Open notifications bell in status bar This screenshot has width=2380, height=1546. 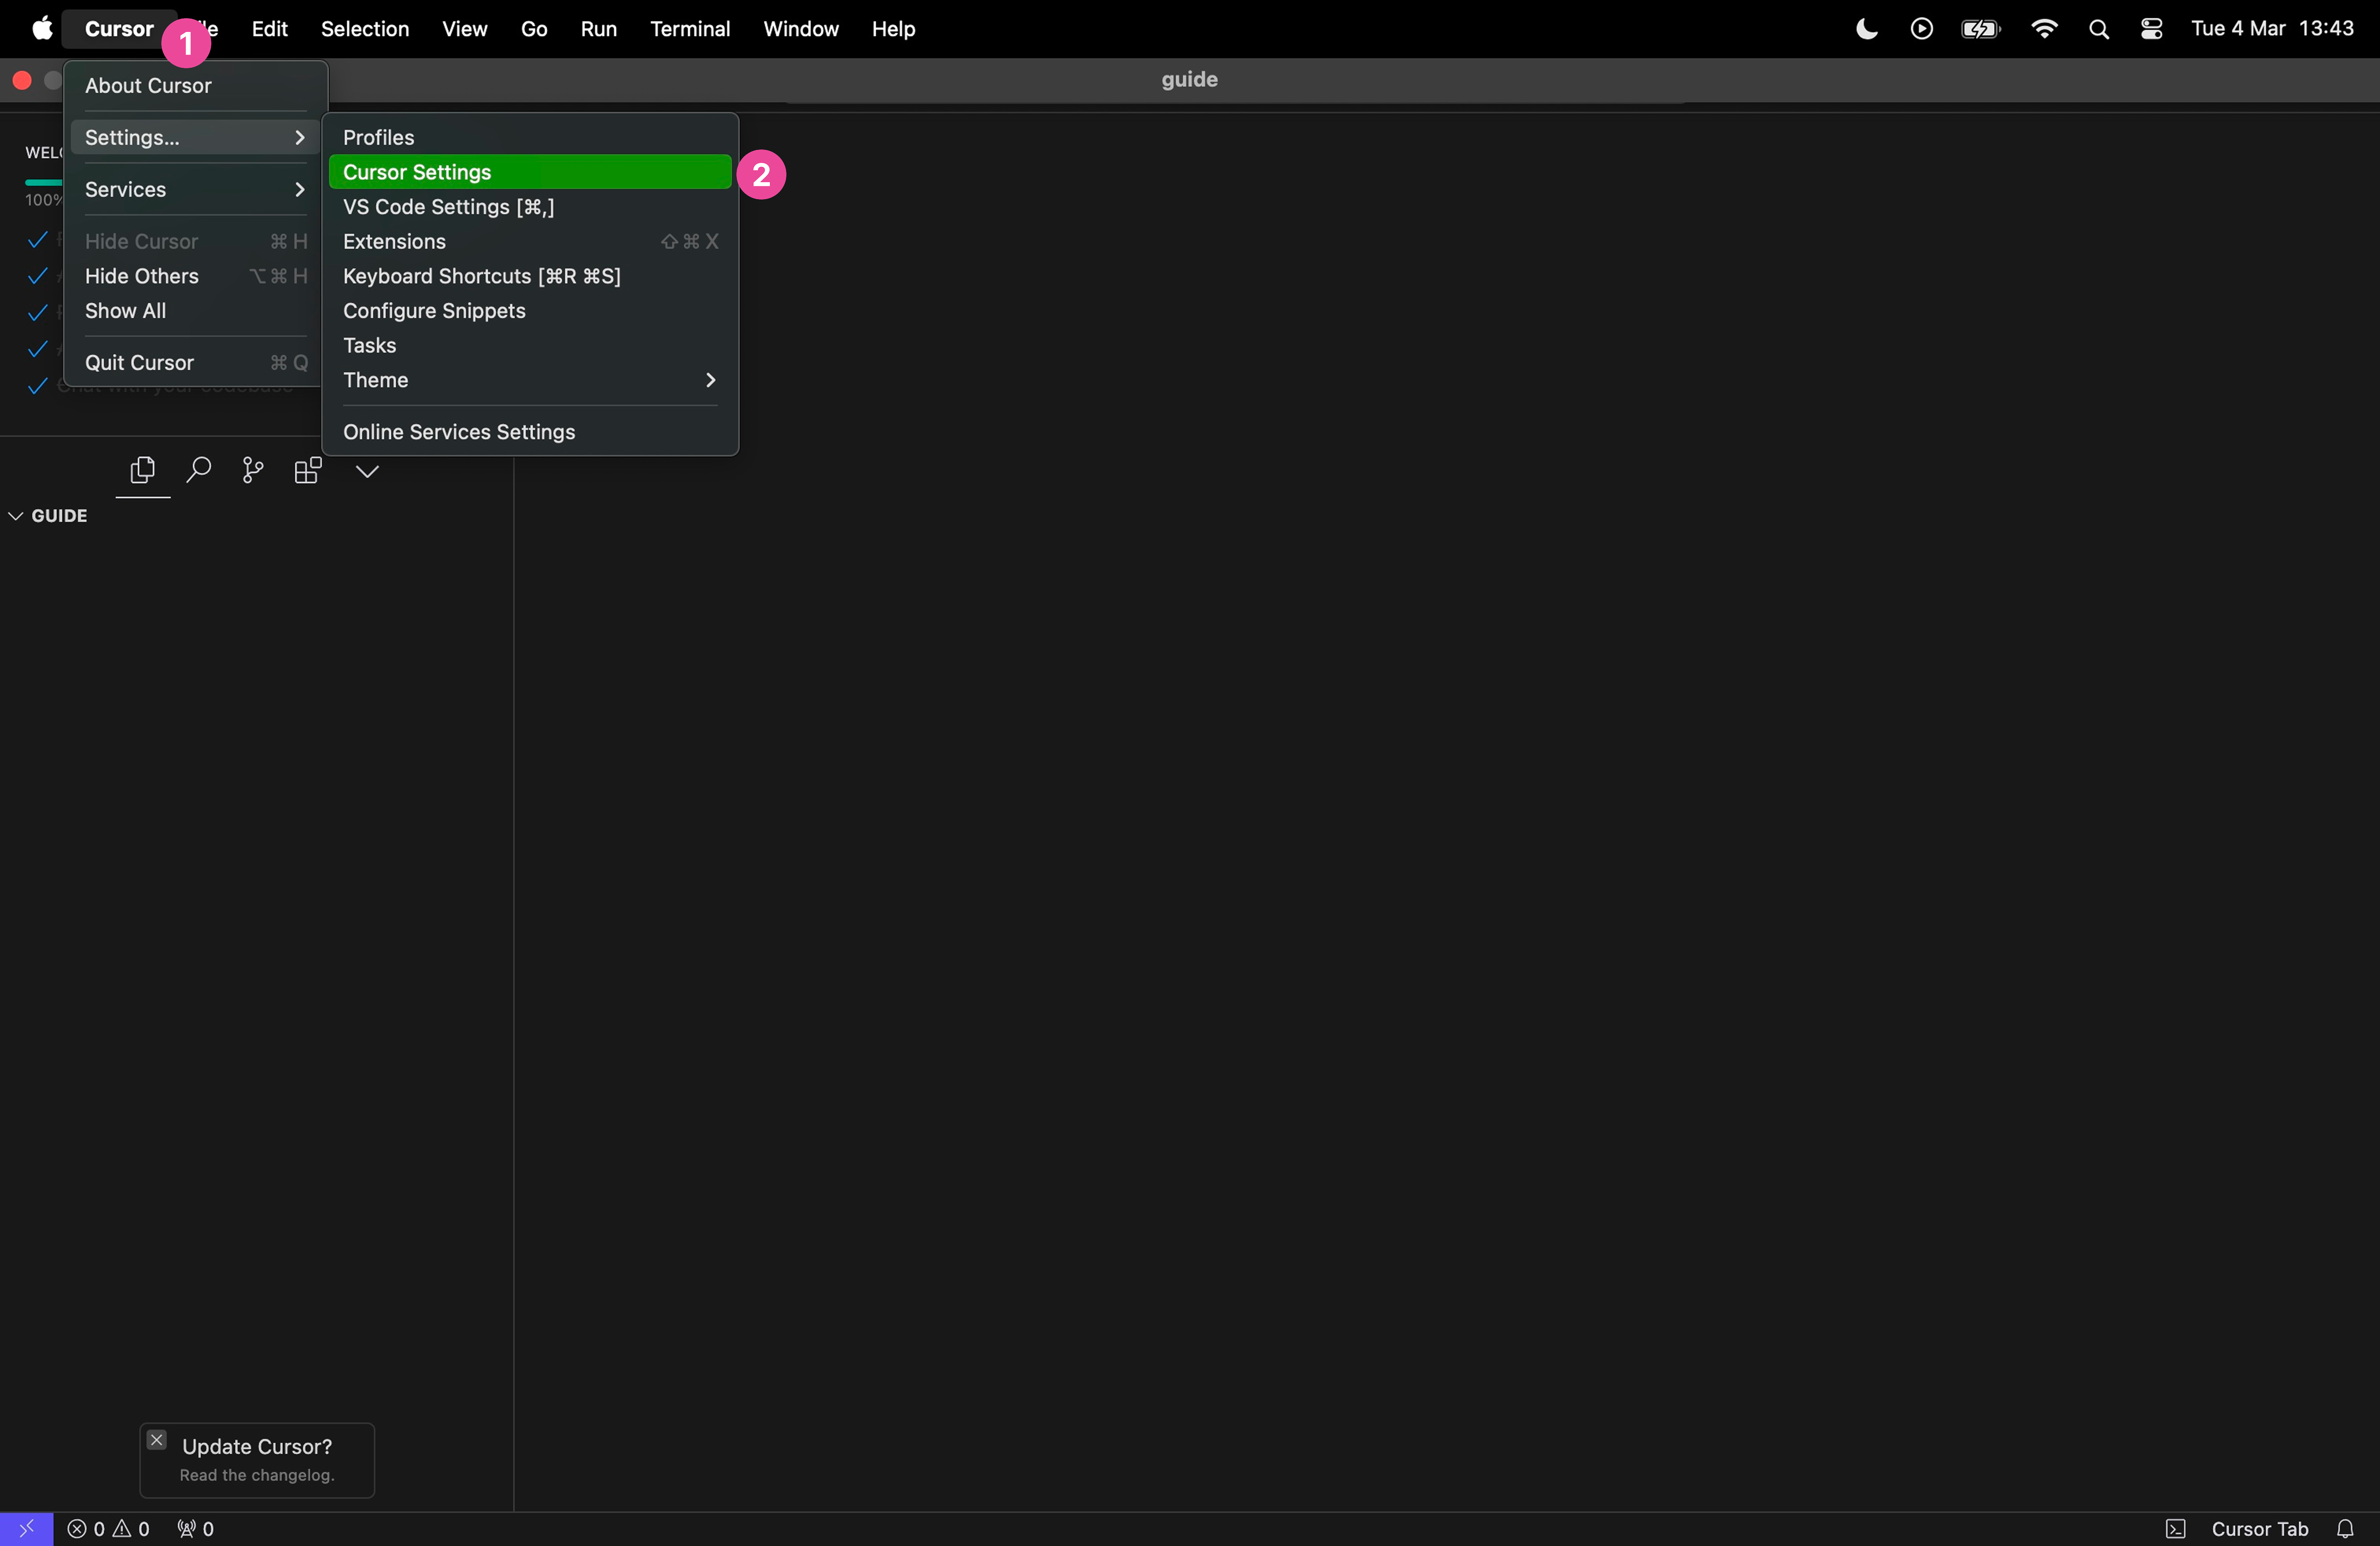(2345, 1529)
